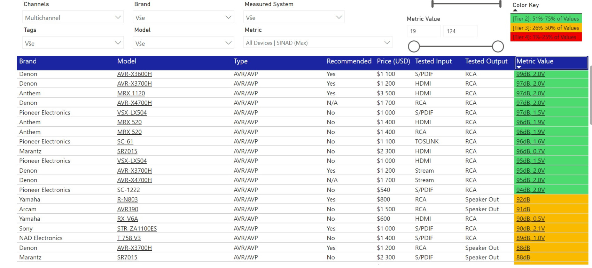Click the Recommended column header
This screenshot has height=268, width=592.
349,61
